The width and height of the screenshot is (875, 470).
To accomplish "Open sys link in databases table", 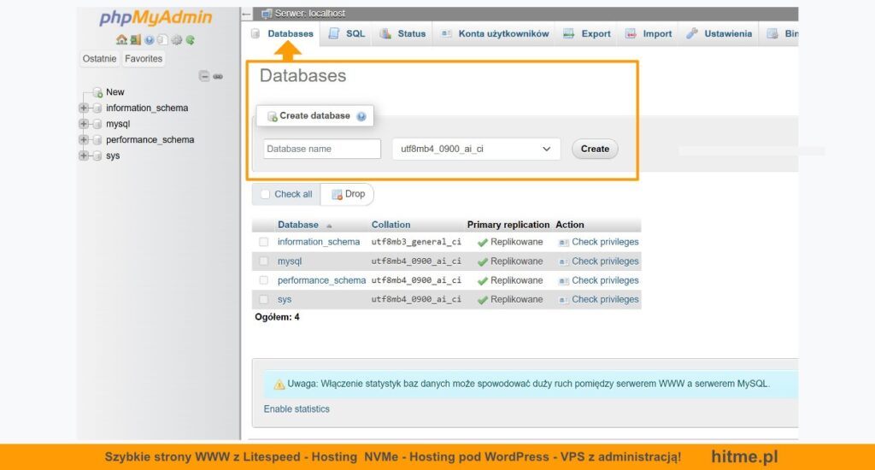I will [x=285, y=300].
